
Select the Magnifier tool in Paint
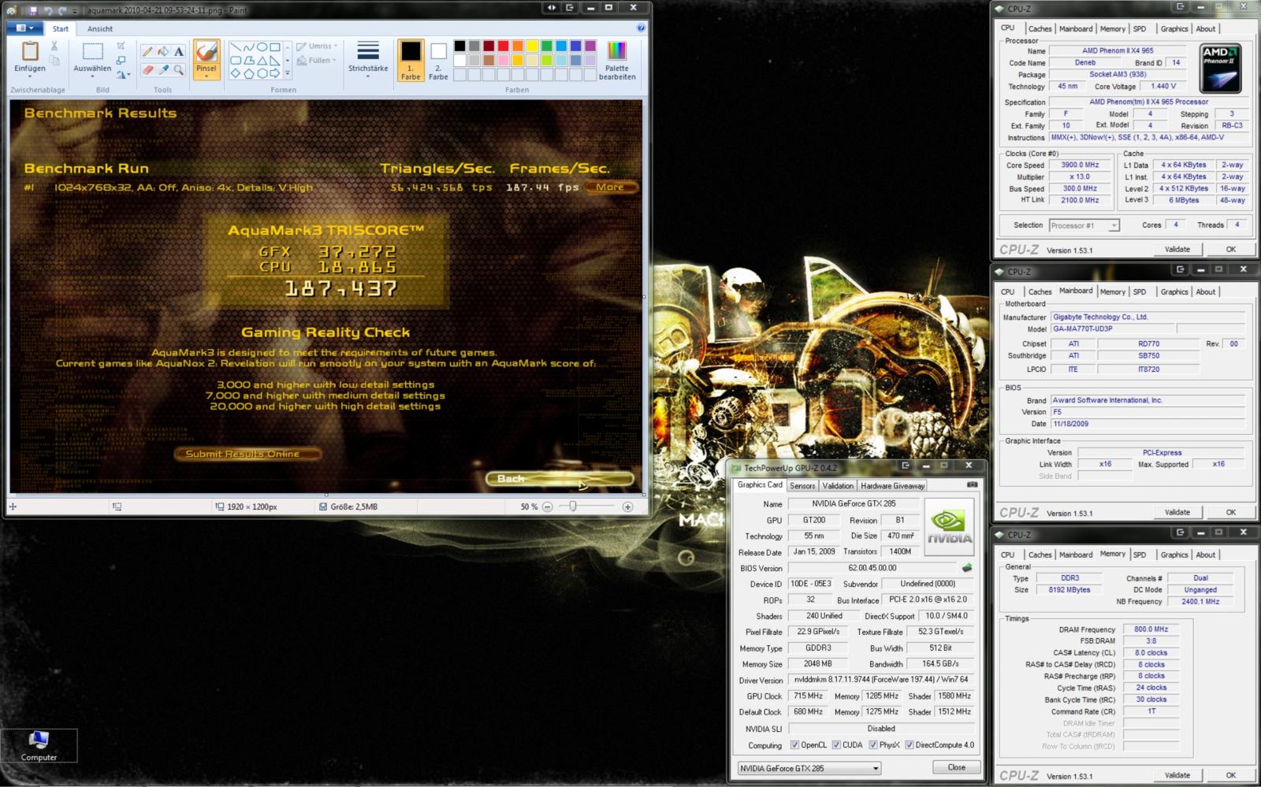point(179,69)
